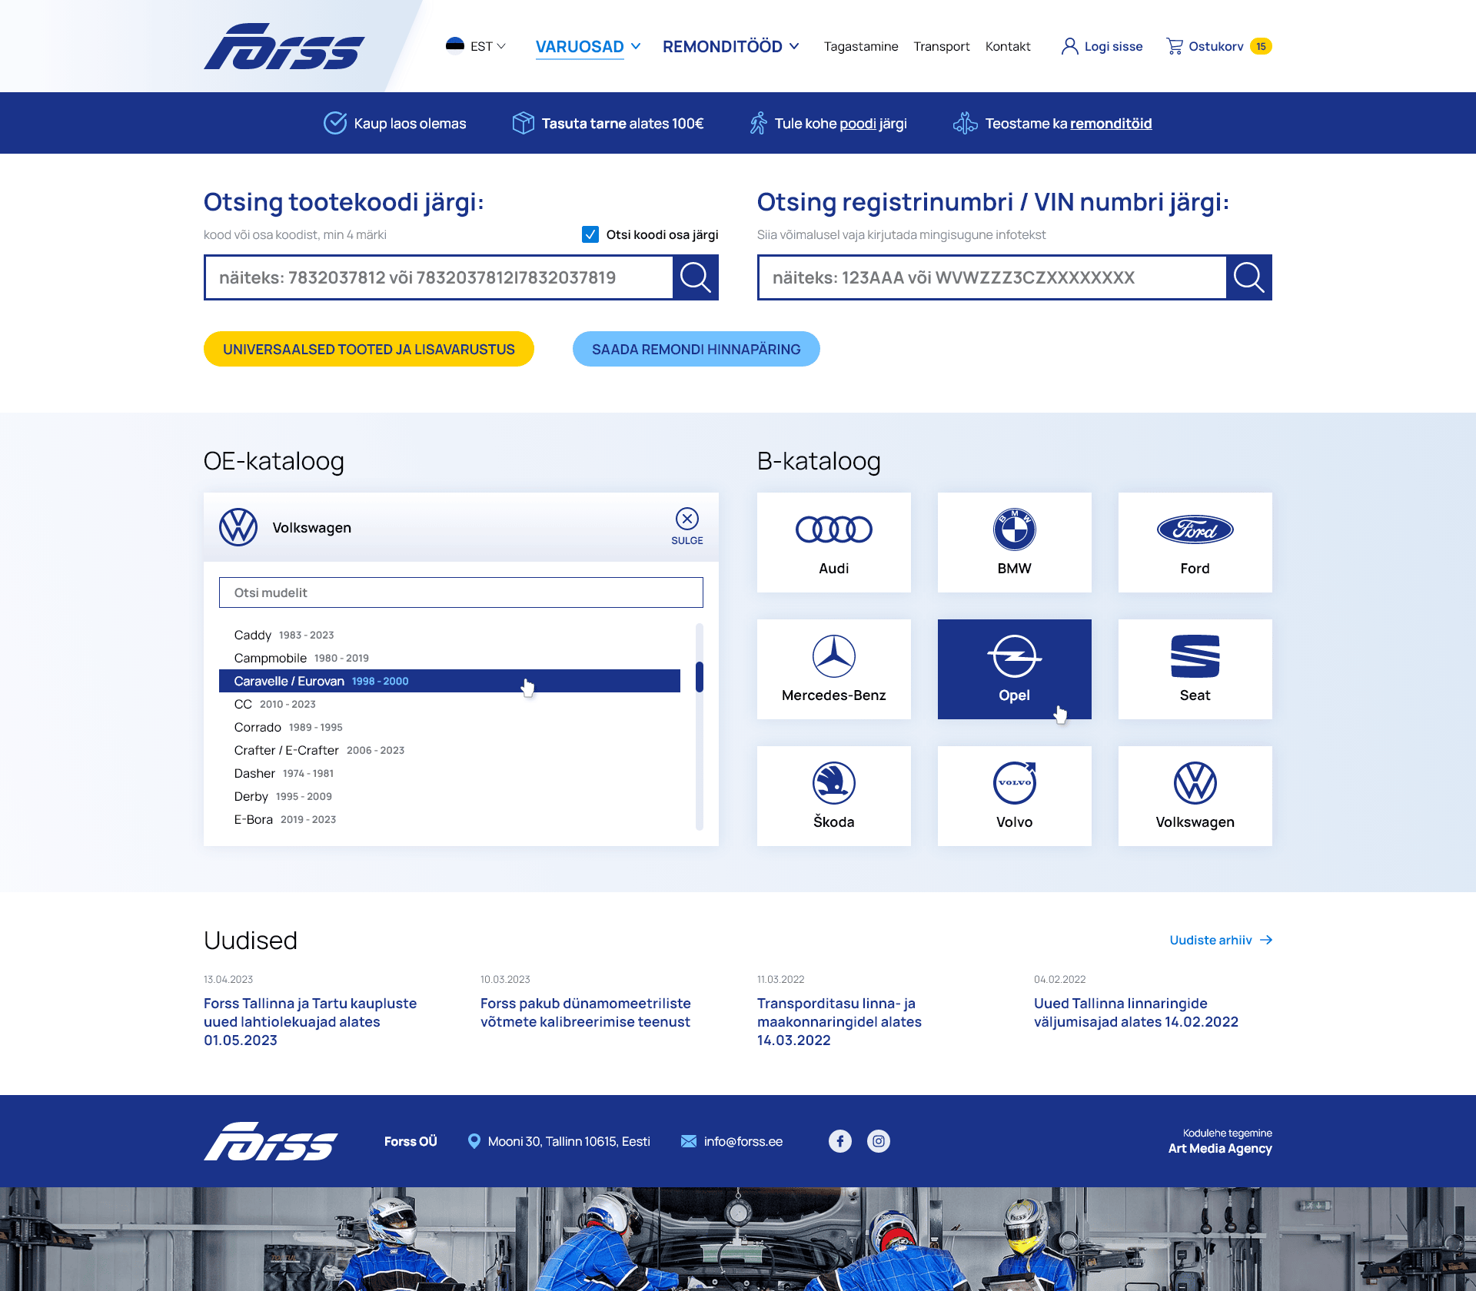
Task: Open the Škoda catalog tile
Action: point(834,796)
